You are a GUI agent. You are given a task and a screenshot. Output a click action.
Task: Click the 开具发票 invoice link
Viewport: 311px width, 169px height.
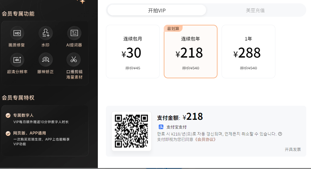[x=293, y=150]
